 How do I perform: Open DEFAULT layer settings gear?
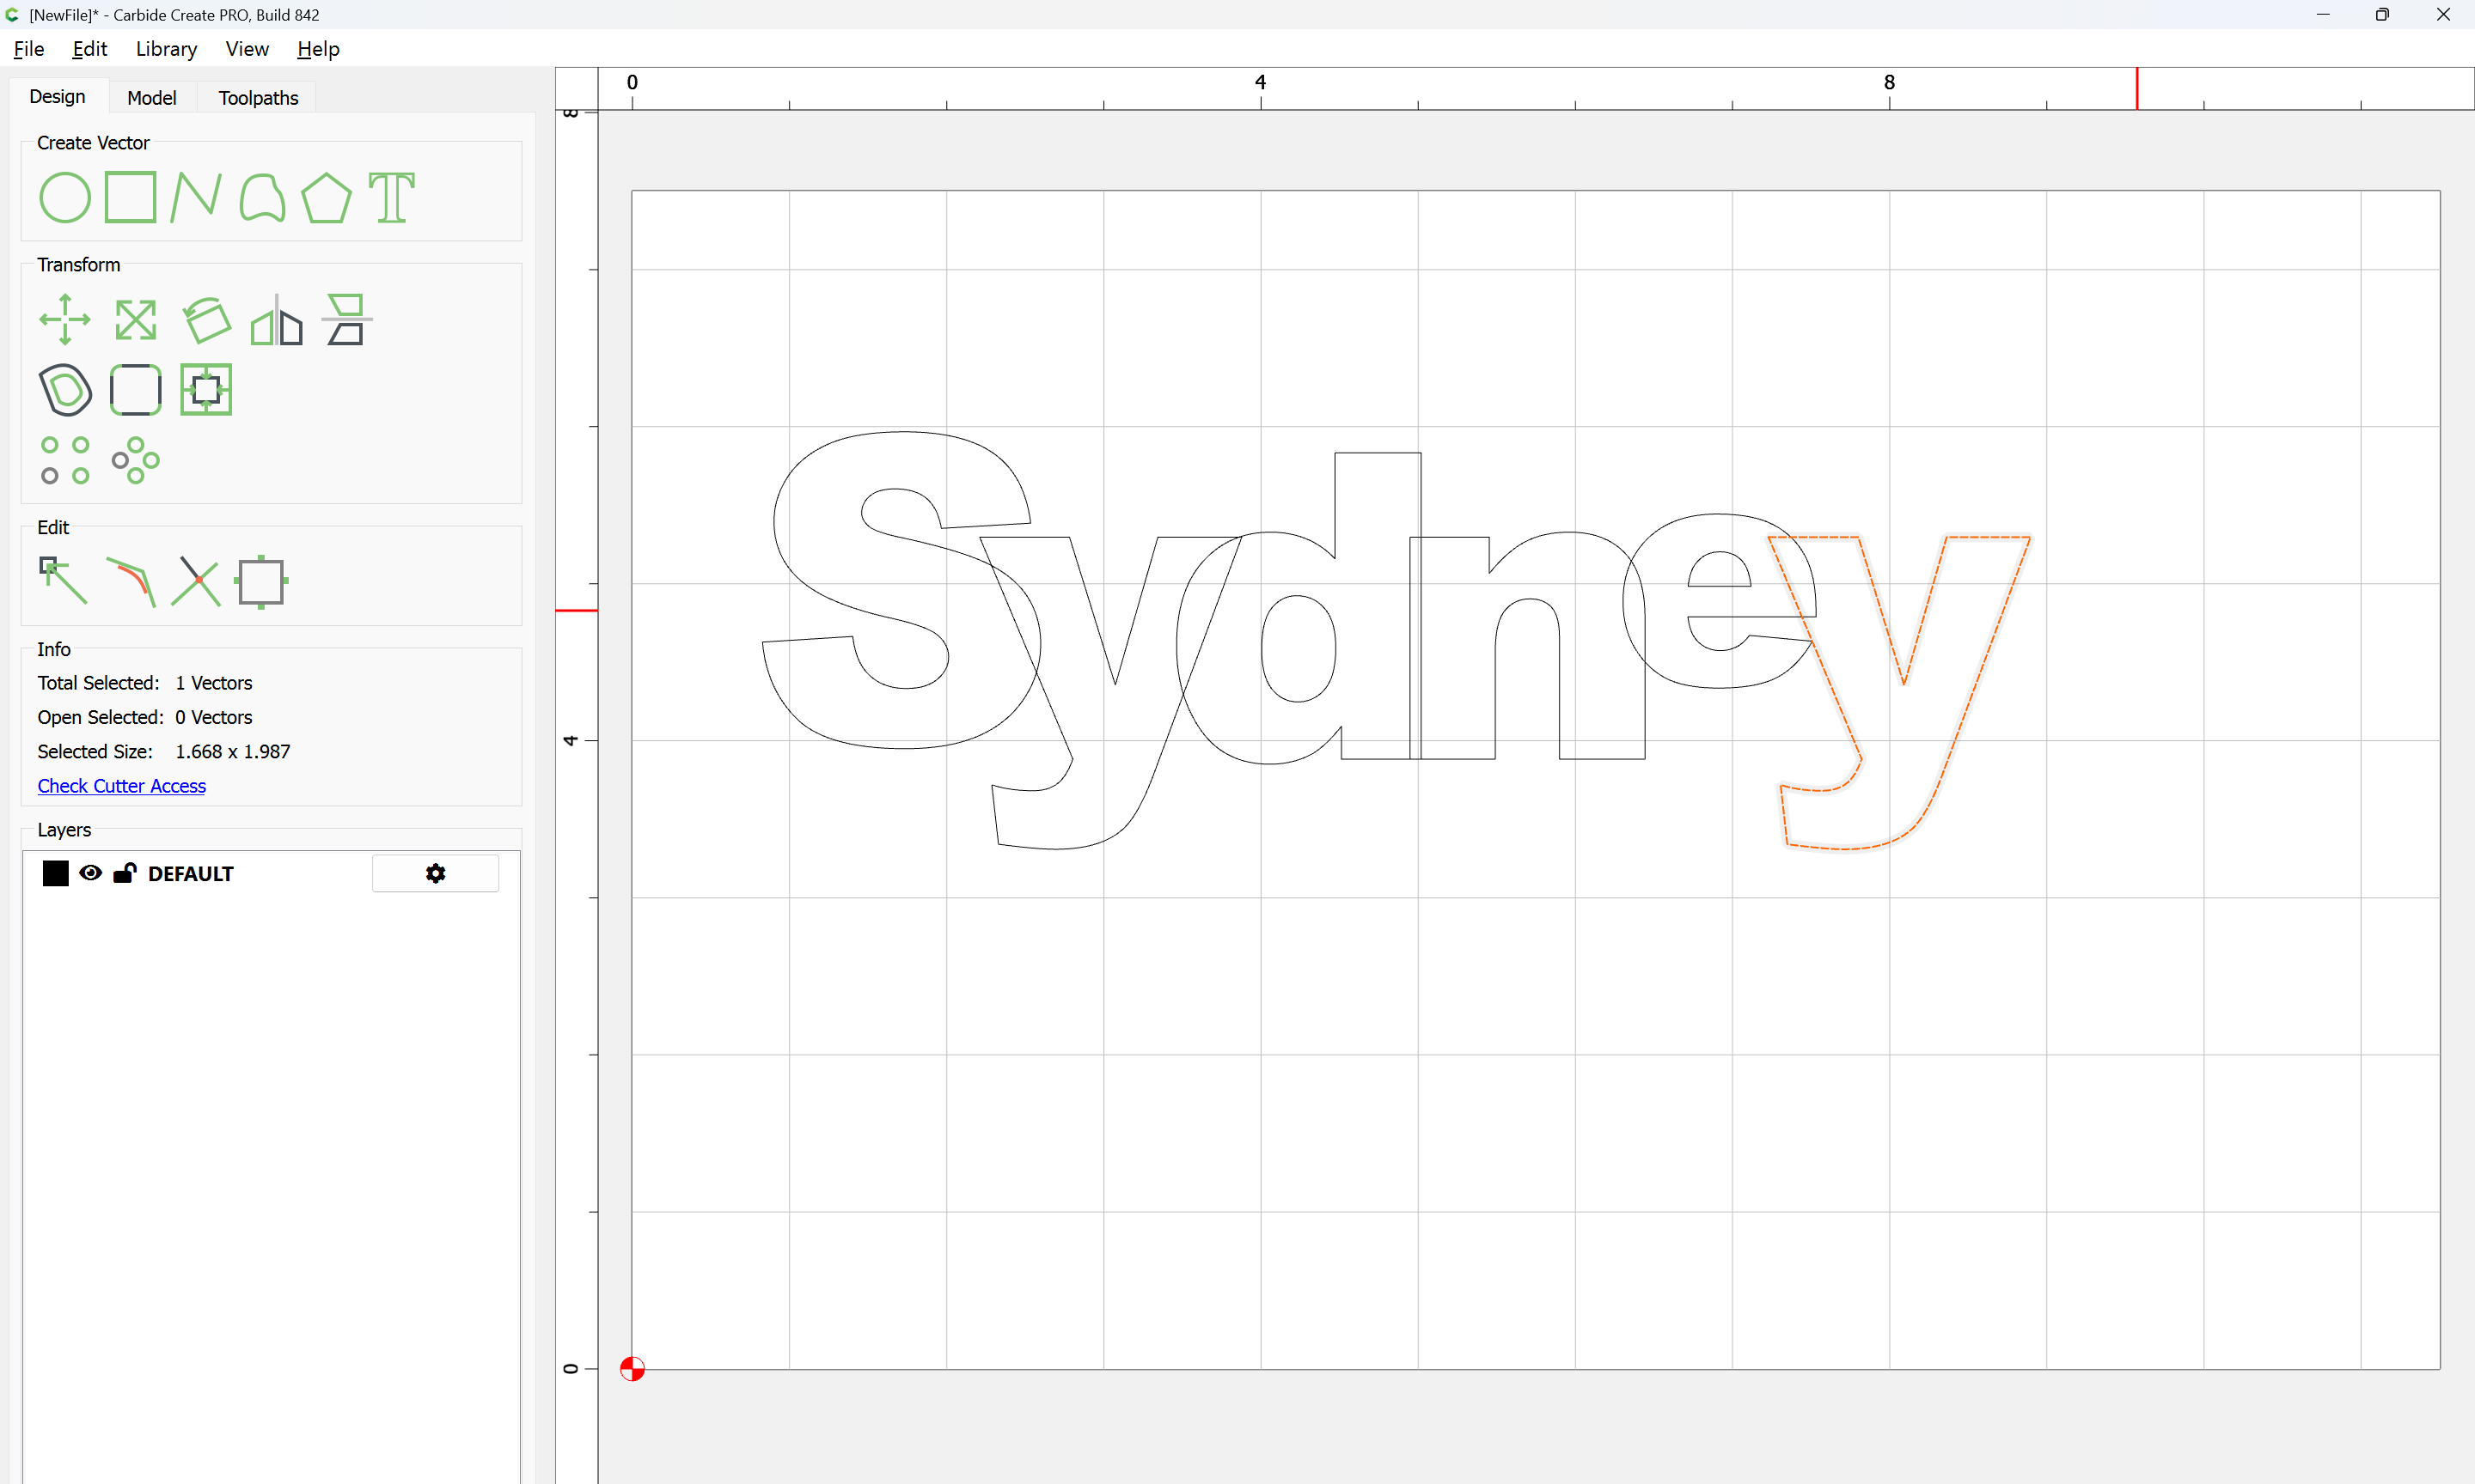435,873
